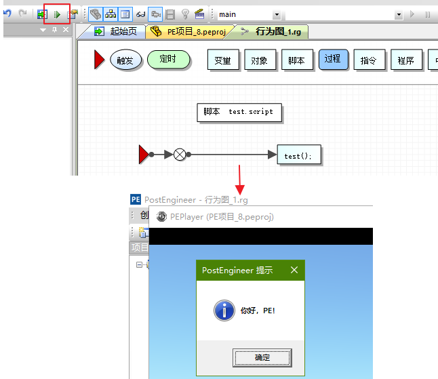Click the 你好，PE! message text
Screen dimensions: 438x379
(258, 311)
